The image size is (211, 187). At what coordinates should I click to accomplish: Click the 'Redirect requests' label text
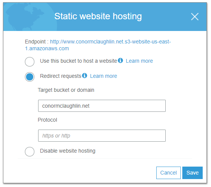tap(61, 76)
